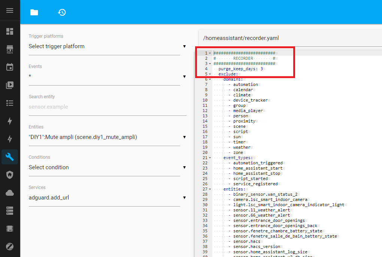Click the 'climate' domain entry
The height and width of the screenshot is (257, 382).
(x=242, y=95)
